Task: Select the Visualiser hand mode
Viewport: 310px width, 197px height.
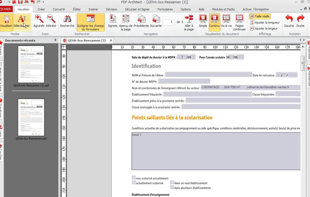Action: tap(6, 22)
